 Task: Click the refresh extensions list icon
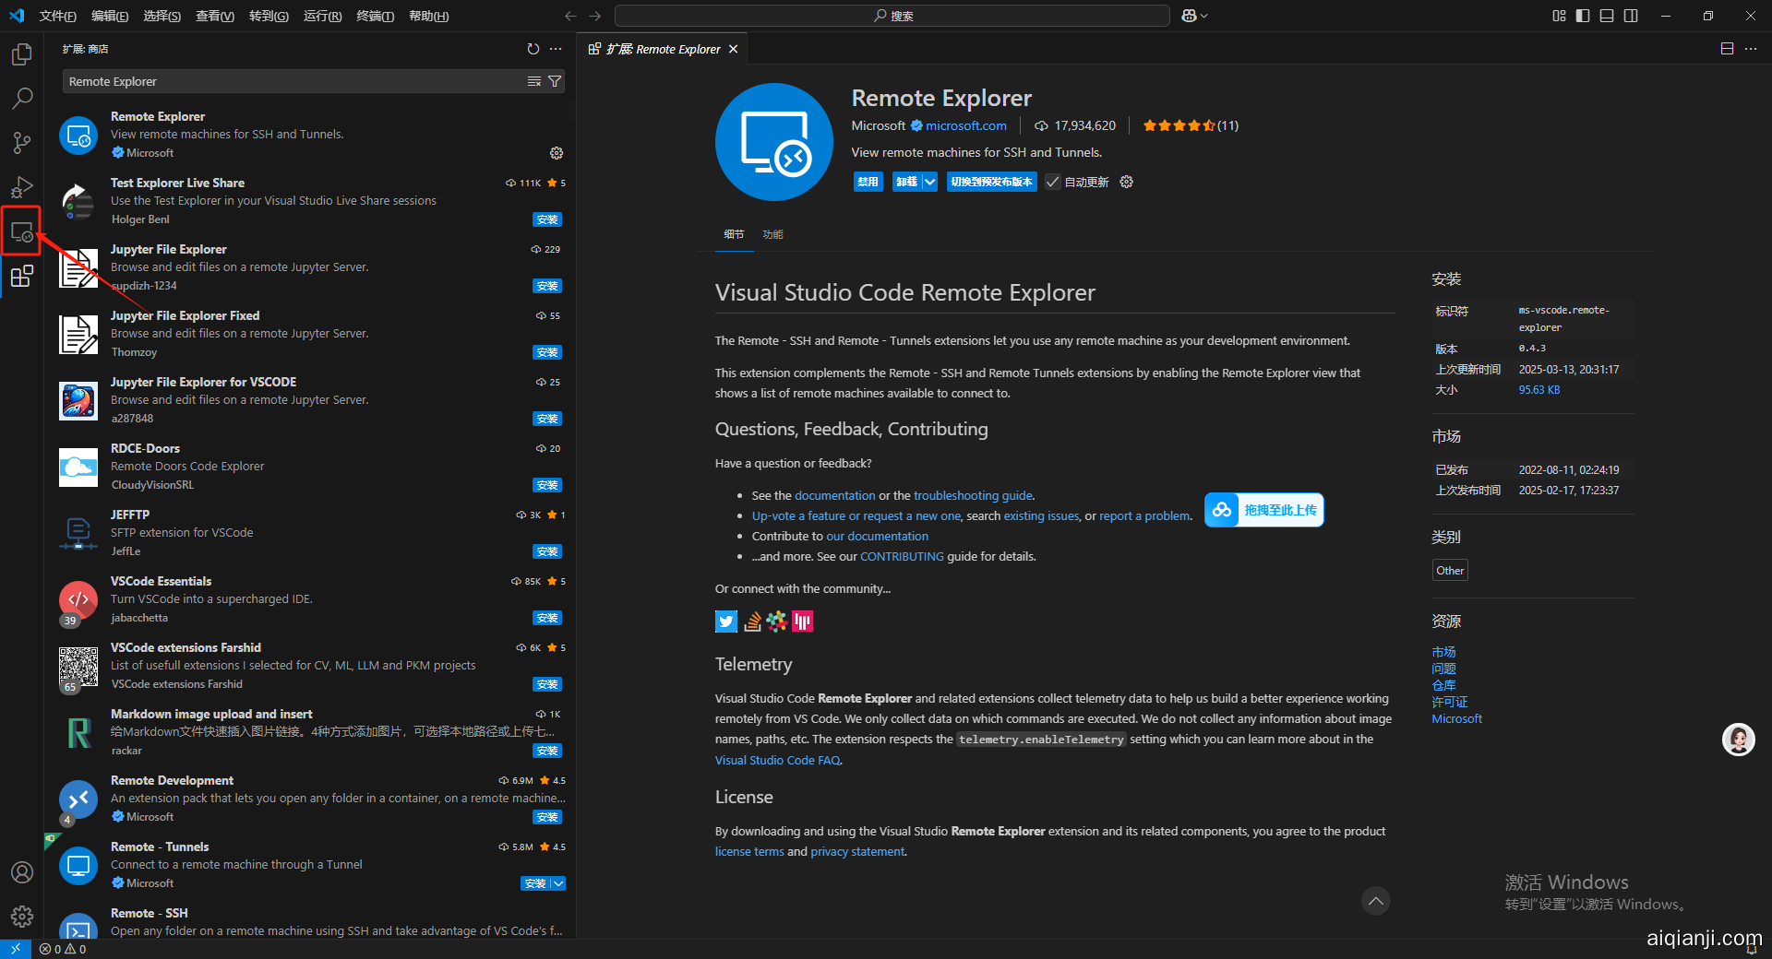coord(533,49)
